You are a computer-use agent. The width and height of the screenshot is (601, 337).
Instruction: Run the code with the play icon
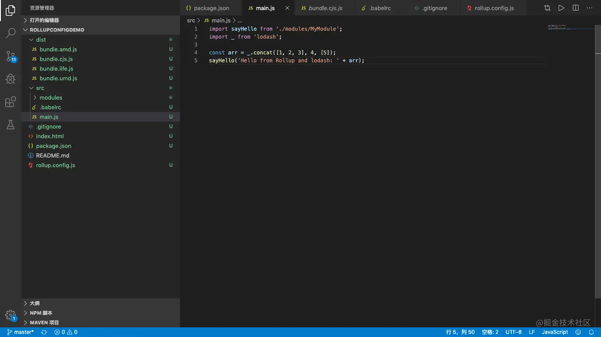tap(561, 8)
